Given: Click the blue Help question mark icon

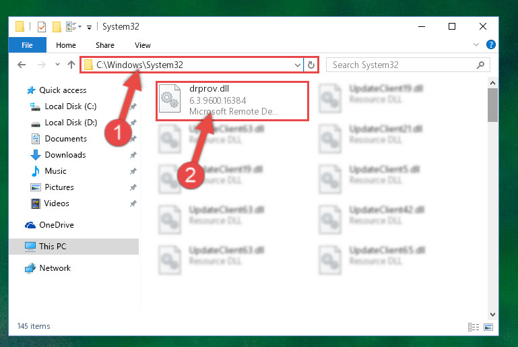Looking at the screenshot, I should (491, 44).
